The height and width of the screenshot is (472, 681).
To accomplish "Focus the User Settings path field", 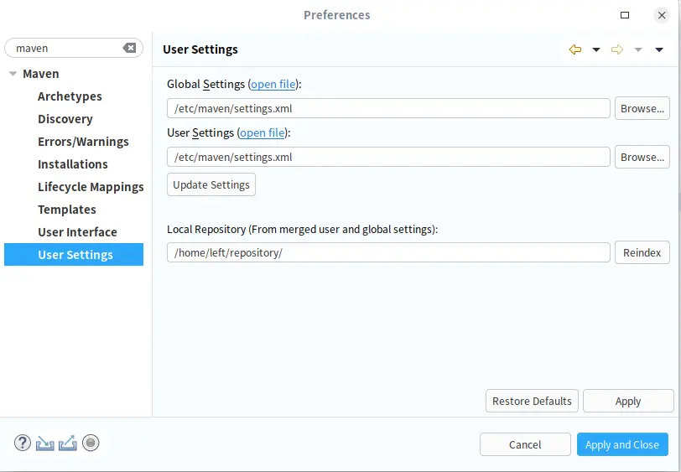I will pyautogui.click(x=388, y=157).
